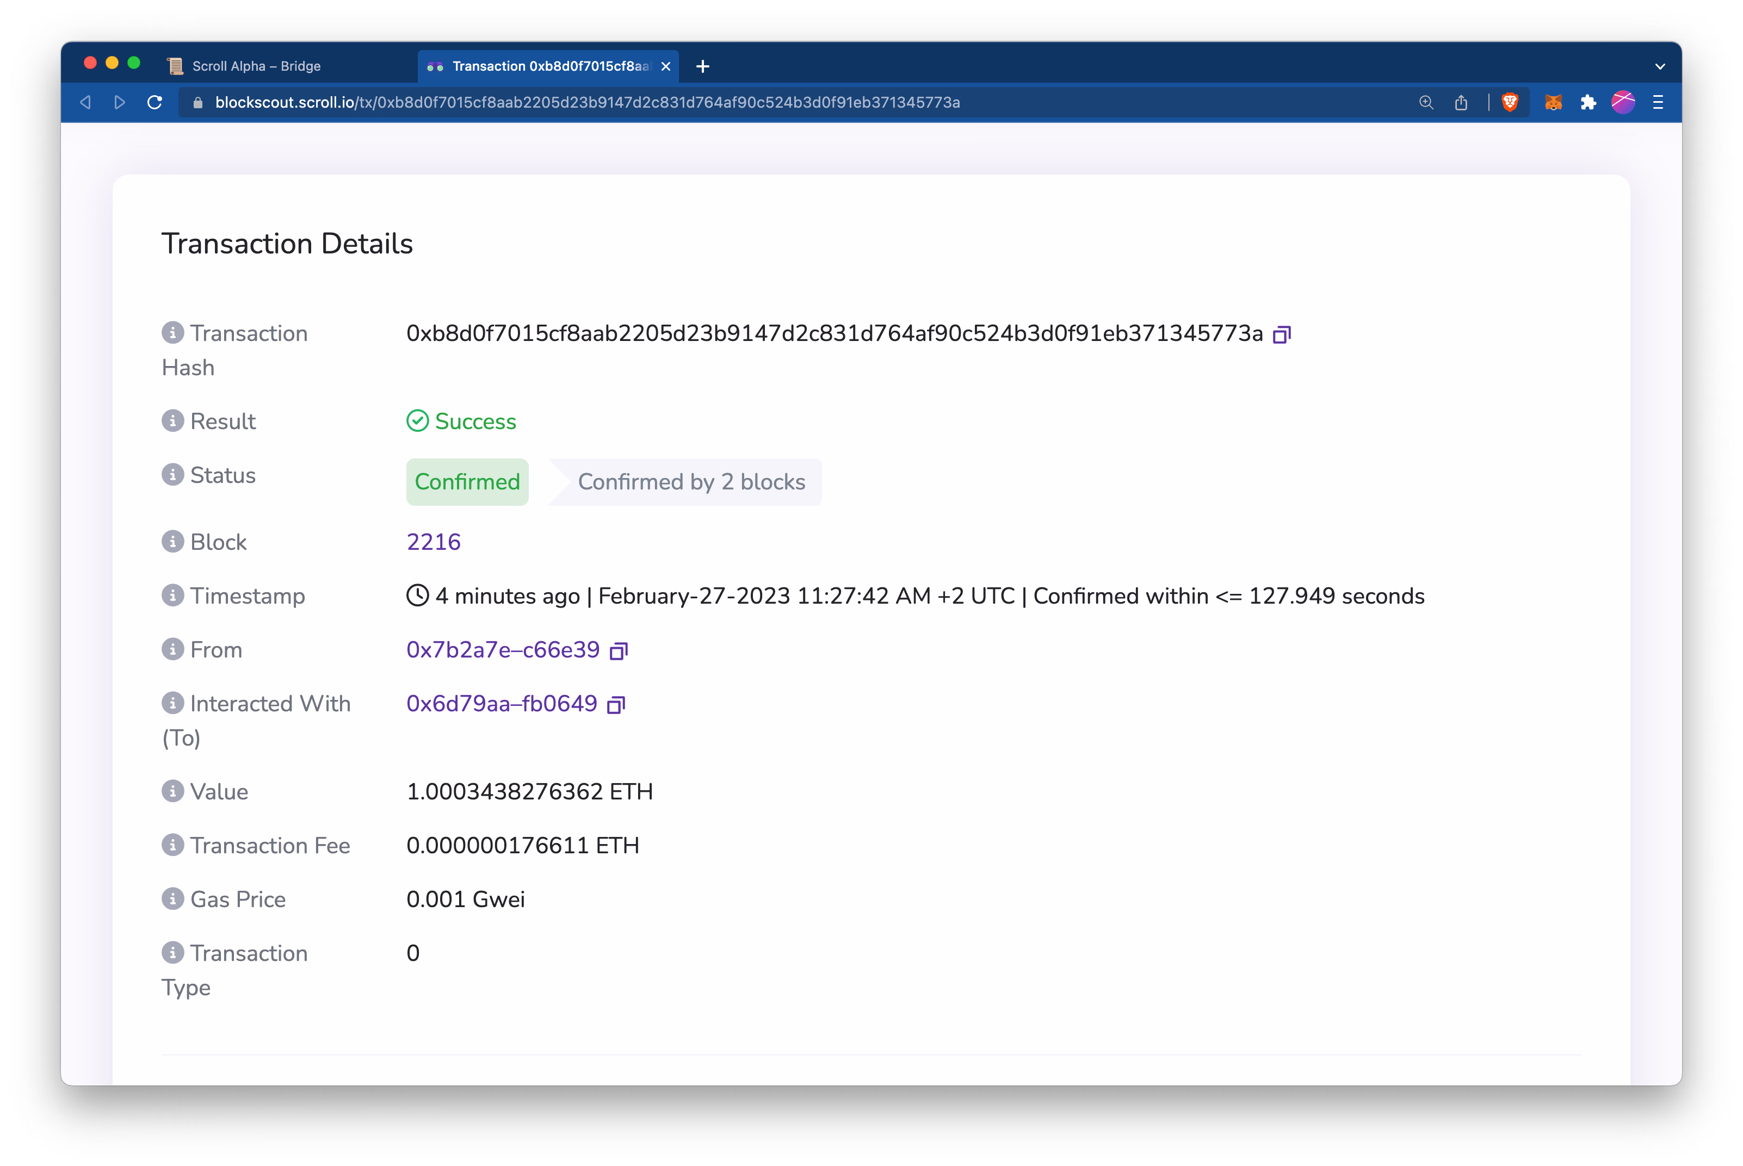Click info icon beside Gas Price
1743x1166 pixels.
tap(172, 898)
